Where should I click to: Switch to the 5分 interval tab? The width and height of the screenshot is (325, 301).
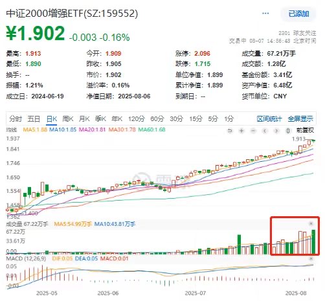[x=213, y=118]
